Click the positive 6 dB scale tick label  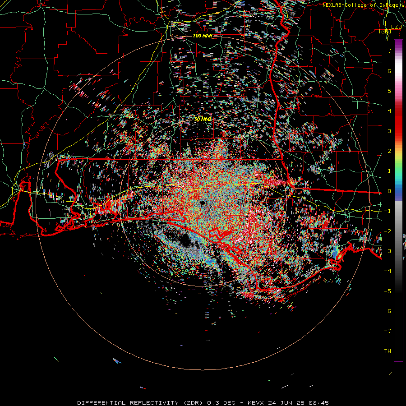point(389,71)
